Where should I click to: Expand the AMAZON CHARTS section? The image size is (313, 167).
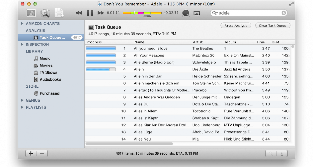[22, 23]
